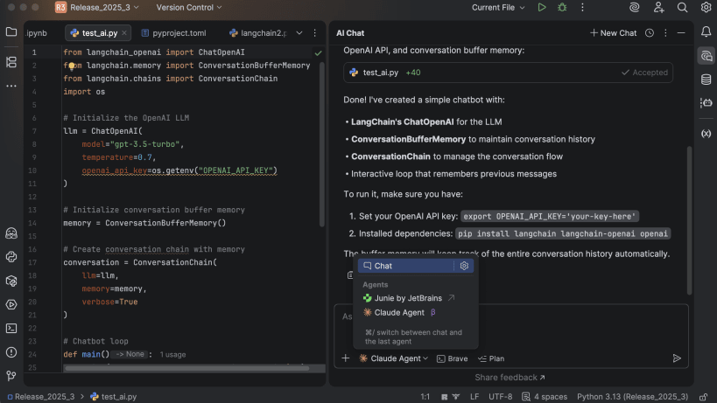Show hidden editor tabs chevron
The width and height of the screenshot is (717, 403).
299,33
